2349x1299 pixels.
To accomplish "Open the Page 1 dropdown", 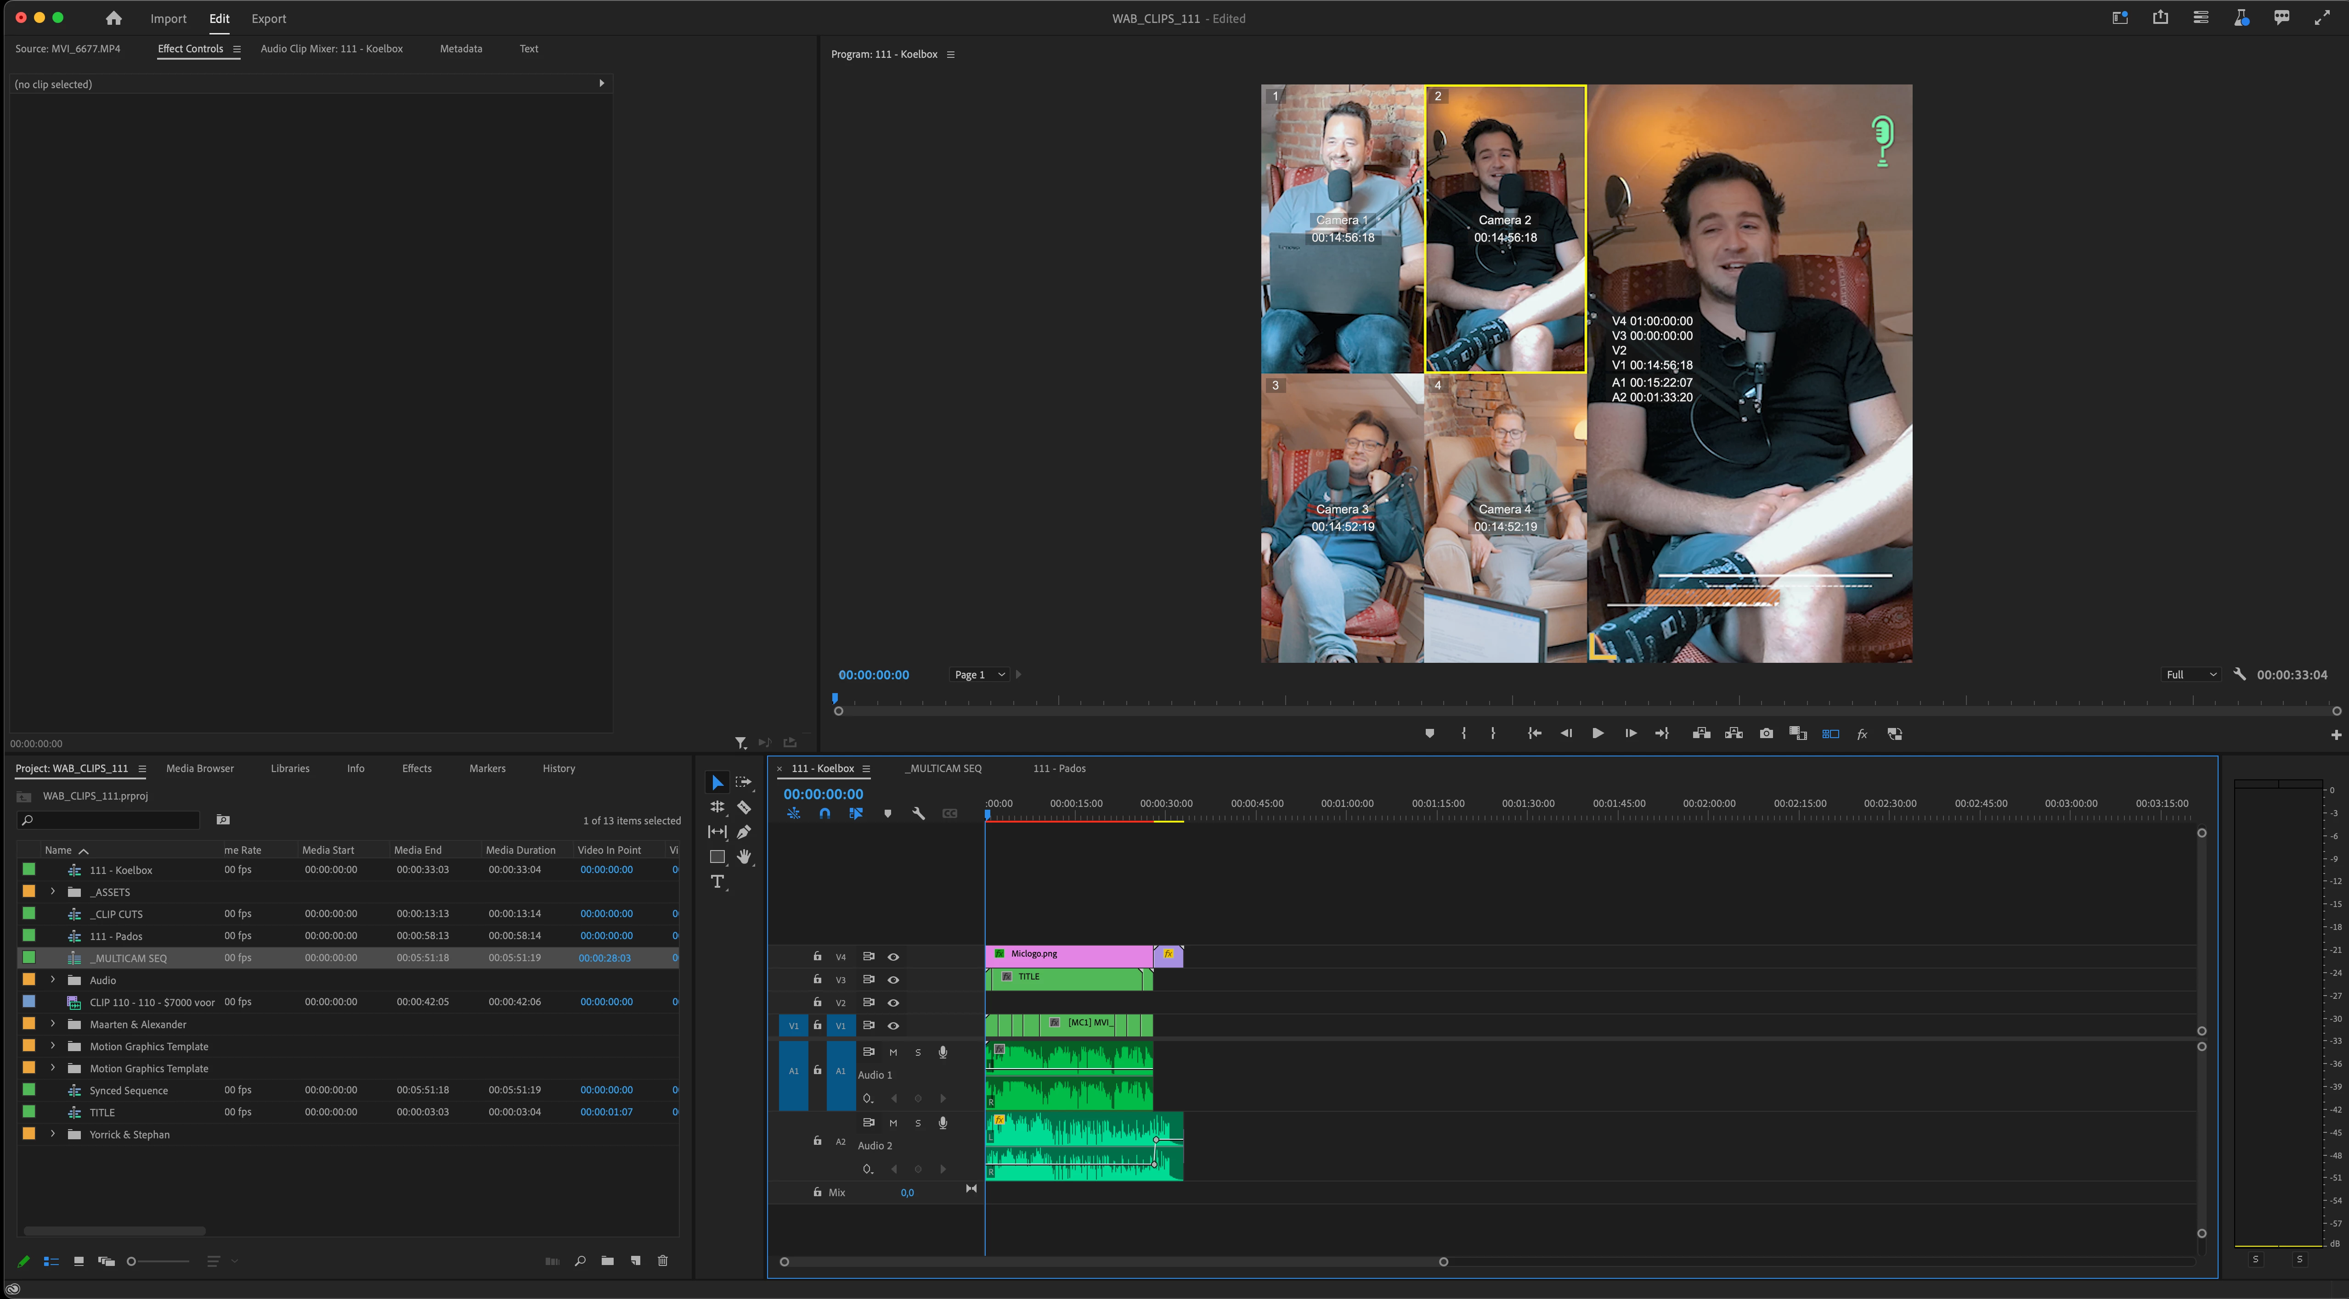I will click(979, 675).
